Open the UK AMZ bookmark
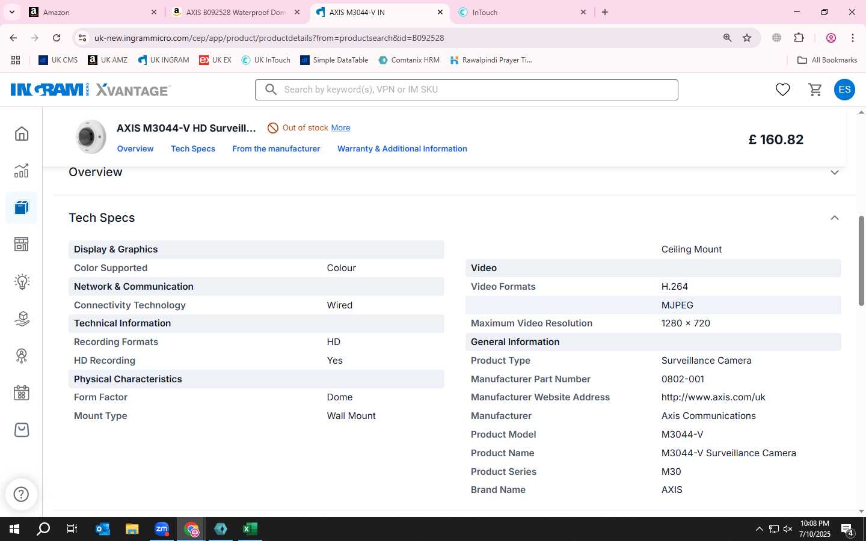 [108, 60]
